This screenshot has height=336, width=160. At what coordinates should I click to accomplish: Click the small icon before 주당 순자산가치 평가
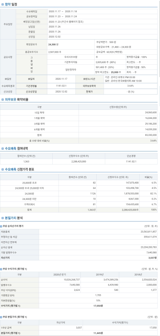(x=1, y=226)
